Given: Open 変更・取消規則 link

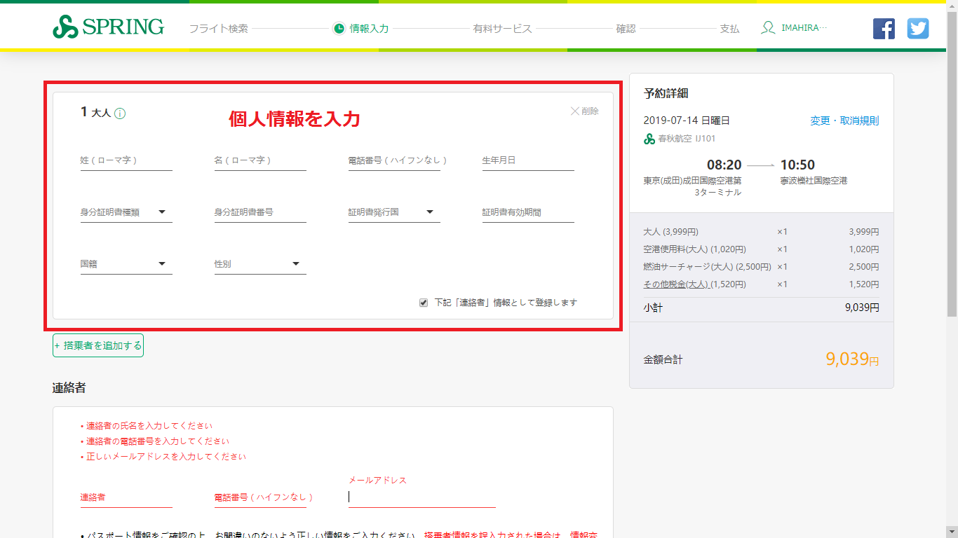Looking at the screenshot, I should pos(844,120).
